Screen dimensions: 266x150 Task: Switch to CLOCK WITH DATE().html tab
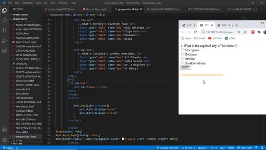click(205, 9)
